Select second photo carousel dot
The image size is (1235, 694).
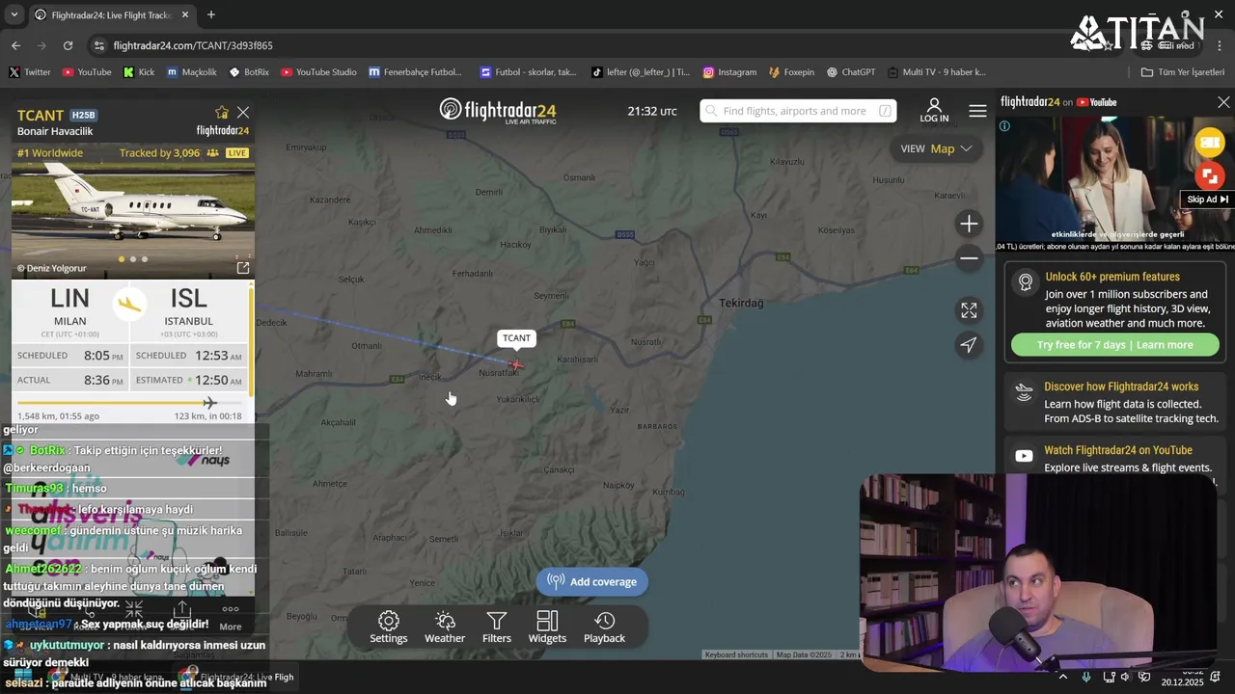tap(132, 259)
